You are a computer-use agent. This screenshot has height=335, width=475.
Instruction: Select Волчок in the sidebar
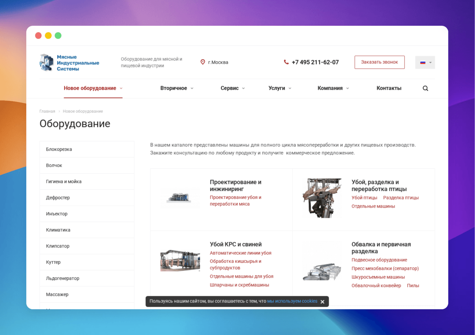point(87,165)
